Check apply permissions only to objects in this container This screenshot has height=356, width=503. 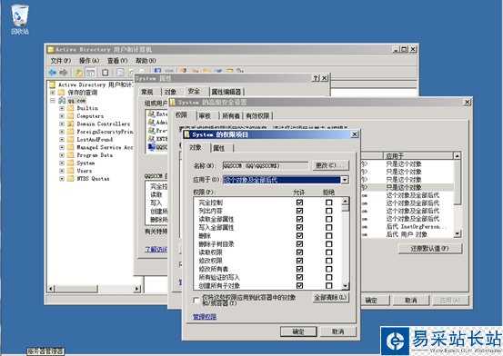click(x=196, y=300)
